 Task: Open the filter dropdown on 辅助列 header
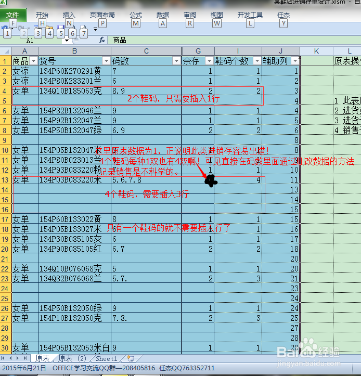tap(295, 61)
